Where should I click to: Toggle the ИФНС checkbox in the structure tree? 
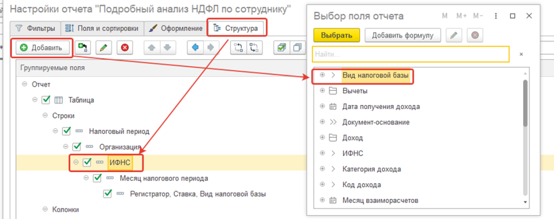87,162
